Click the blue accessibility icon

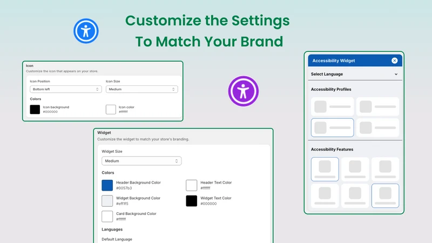point(86,31)
